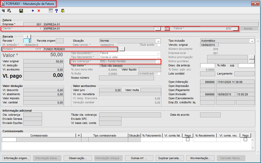Click the Movimentação... button
261x163 pixels.
(x=200, y=158)
